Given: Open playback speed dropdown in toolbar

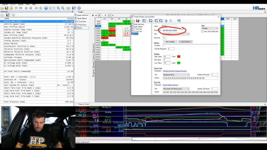Looking at the screenshot, I should tap(52, 8).
